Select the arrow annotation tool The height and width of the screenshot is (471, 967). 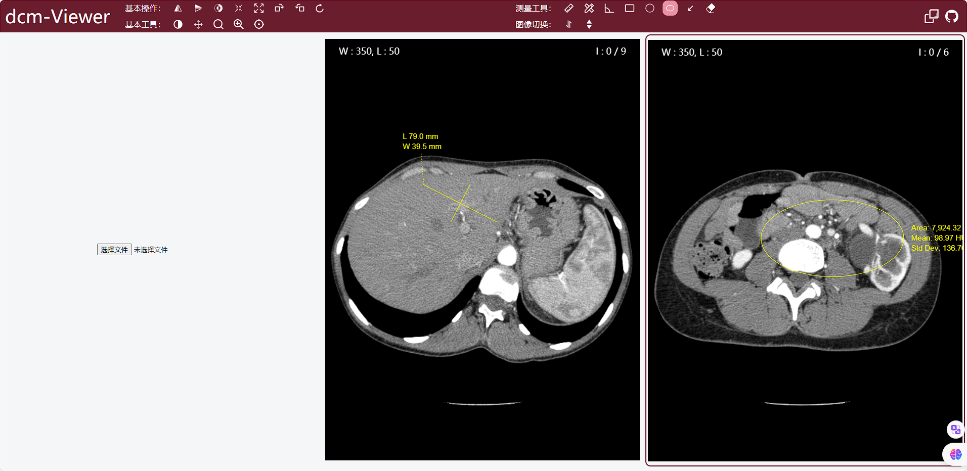pos(690,8)
